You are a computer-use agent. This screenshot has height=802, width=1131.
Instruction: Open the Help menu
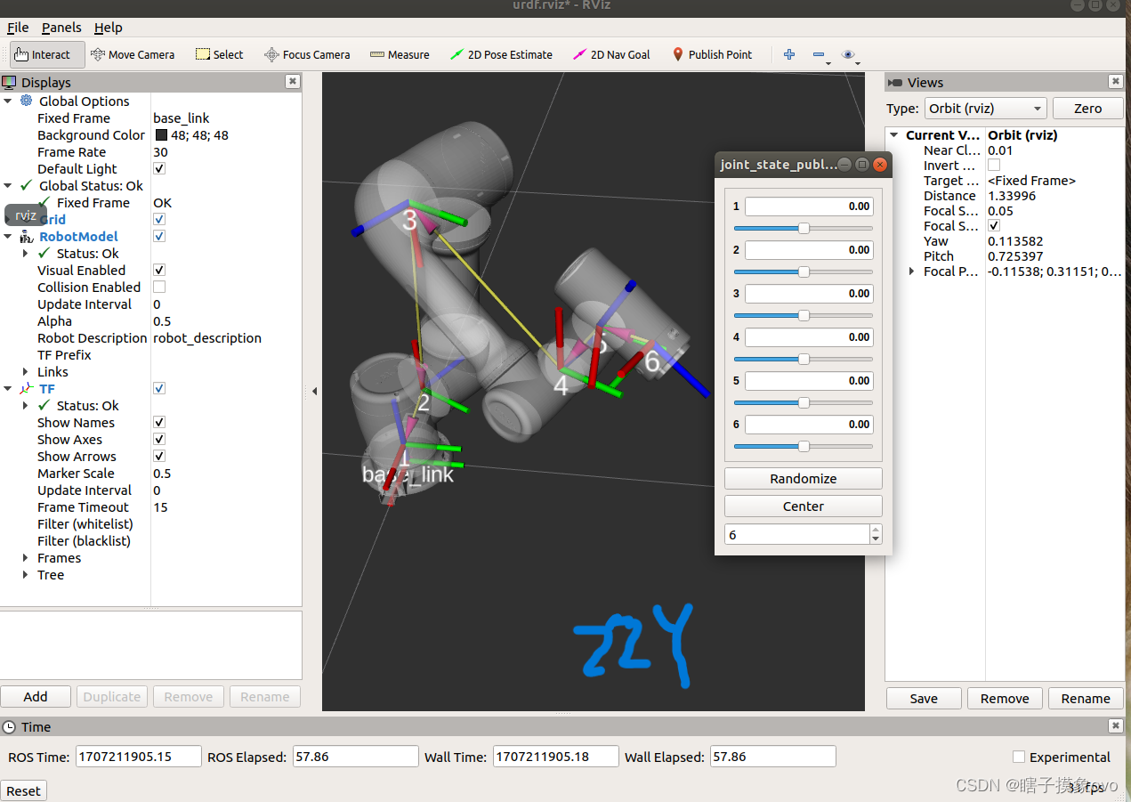tap(108, 27)
